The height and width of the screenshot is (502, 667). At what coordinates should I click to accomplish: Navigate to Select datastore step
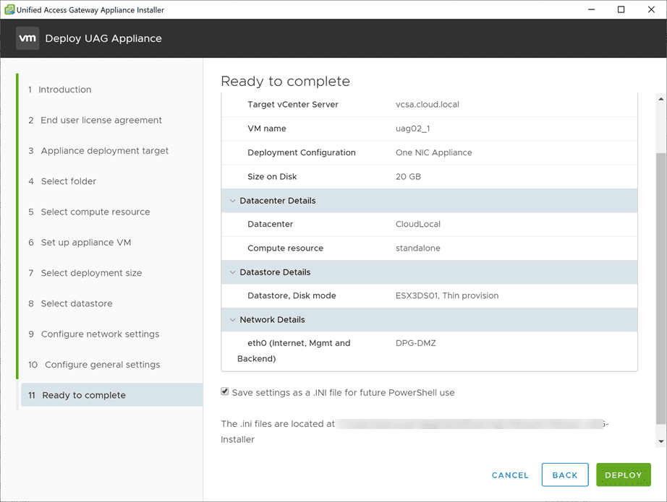[76, 303]
